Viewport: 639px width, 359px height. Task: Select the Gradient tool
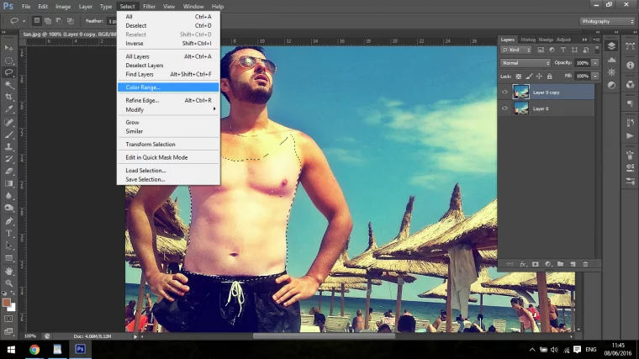click(x=8, y=183)
